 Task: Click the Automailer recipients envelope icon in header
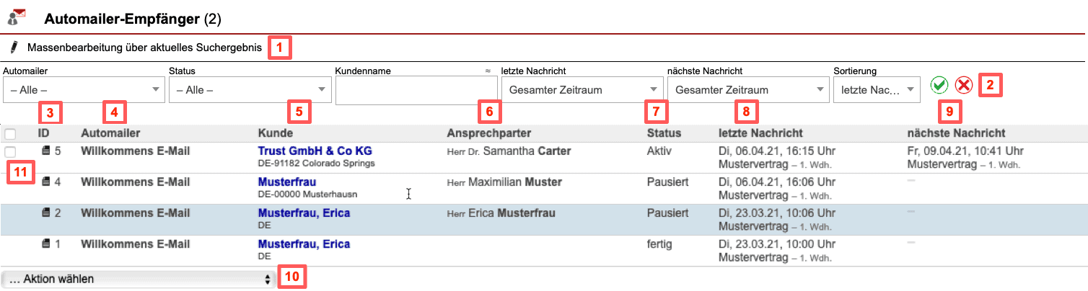point(17,14)
